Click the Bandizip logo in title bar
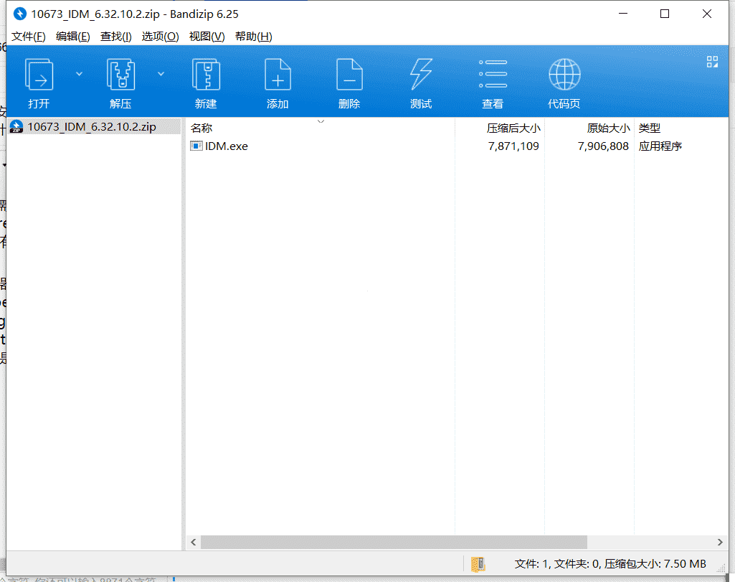The width and height of the screenshot is (735, 582). (19, 14)
